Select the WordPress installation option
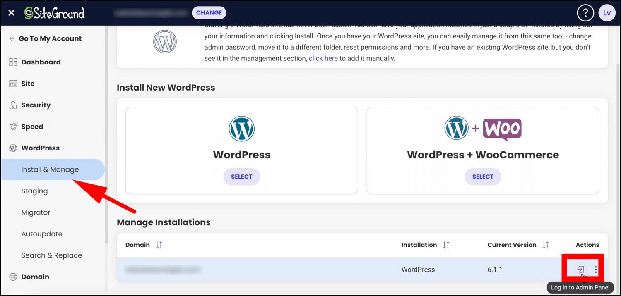 [x=241, y=177]
